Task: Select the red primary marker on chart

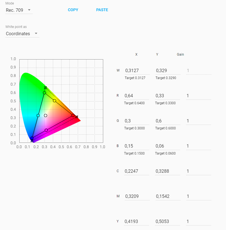Action: 73,115
